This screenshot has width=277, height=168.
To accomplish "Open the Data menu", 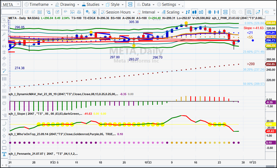I will pos(144,5).
